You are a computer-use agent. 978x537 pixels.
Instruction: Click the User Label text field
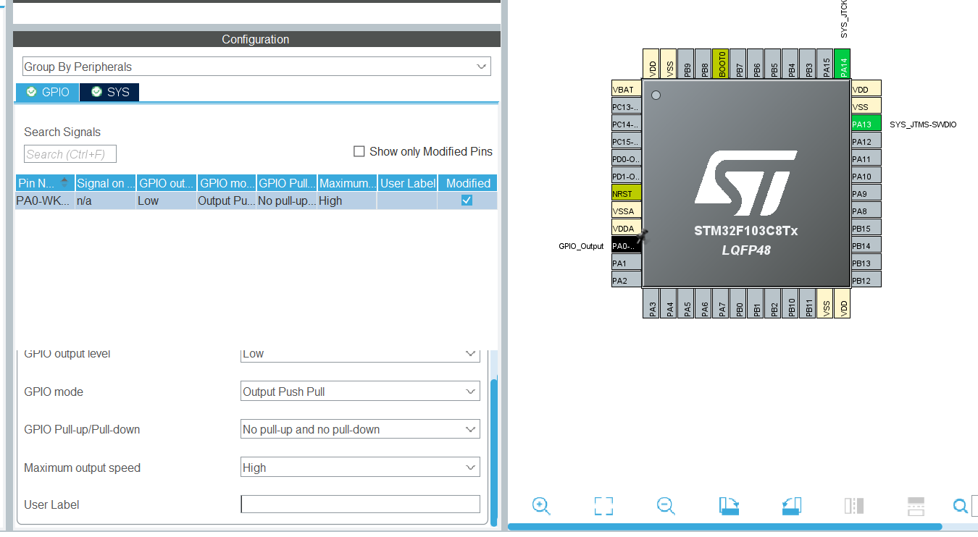tap(360, 504)
